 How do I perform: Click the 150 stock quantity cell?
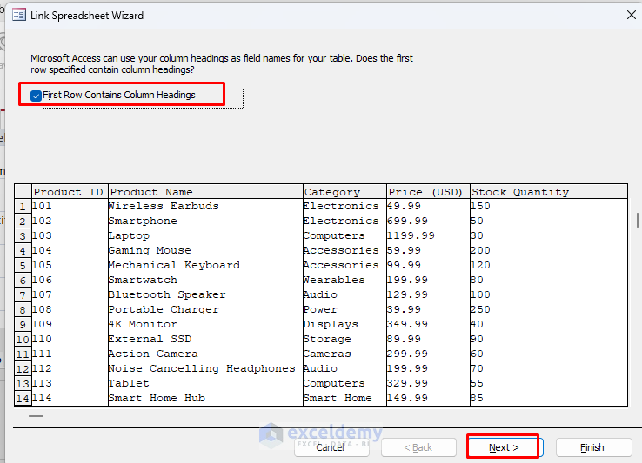pyautogui.click(x=549, y=206)
